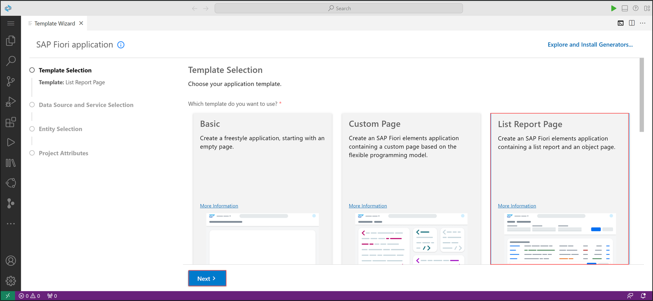Open the Run and Debug view
This screenshot has height=301, width=653.
(x=10, y=102)
